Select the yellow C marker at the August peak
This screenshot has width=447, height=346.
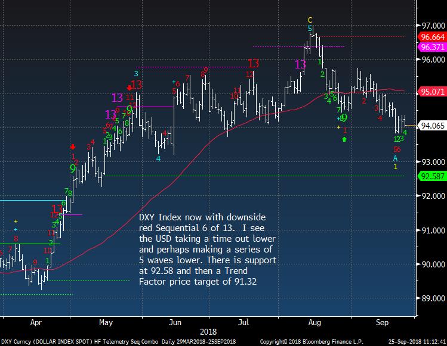(x=310, y=20)
